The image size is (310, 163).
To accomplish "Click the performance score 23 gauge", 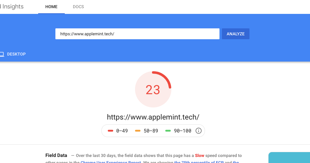I will (153, 89).
